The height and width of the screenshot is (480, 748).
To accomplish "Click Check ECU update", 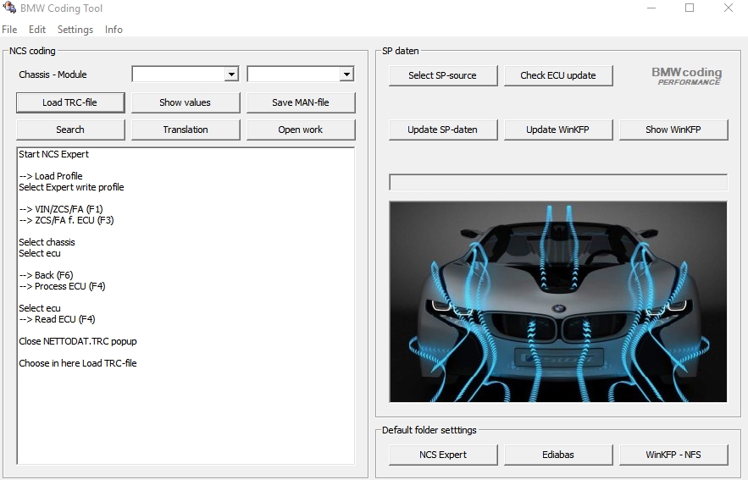I will (557, 75).
